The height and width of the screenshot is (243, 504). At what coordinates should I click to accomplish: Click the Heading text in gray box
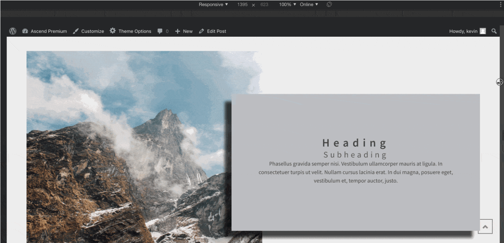click(355, 143)
